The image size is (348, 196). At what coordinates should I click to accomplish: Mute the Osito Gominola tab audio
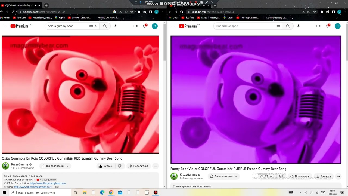tap(36, 5)
